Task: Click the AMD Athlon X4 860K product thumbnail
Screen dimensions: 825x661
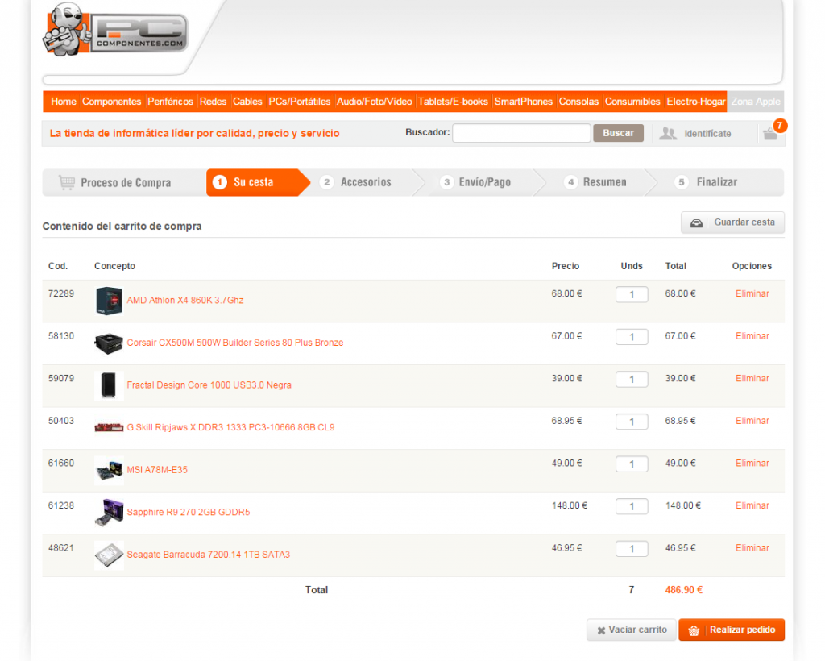Action: pos(109,301)
